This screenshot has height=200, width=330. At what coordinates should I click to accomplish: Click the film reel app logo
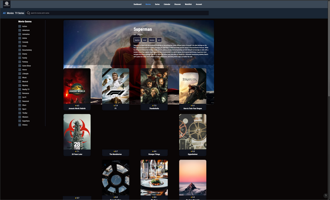click(7, 4)
